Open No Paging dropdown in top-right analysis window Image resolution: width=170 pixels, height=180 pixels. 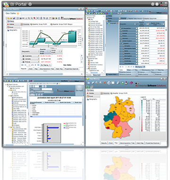(x=140, y=67)
